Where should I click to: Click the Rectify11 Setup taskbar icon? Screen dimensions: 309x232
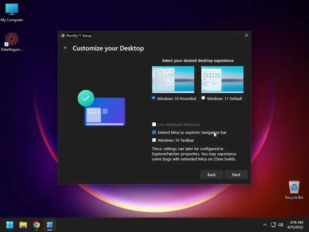tap(50, 225)
